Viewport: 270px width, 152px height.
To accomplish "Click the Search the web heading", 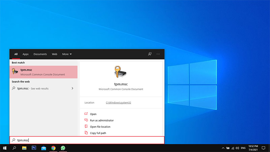I will coord(21,81).
